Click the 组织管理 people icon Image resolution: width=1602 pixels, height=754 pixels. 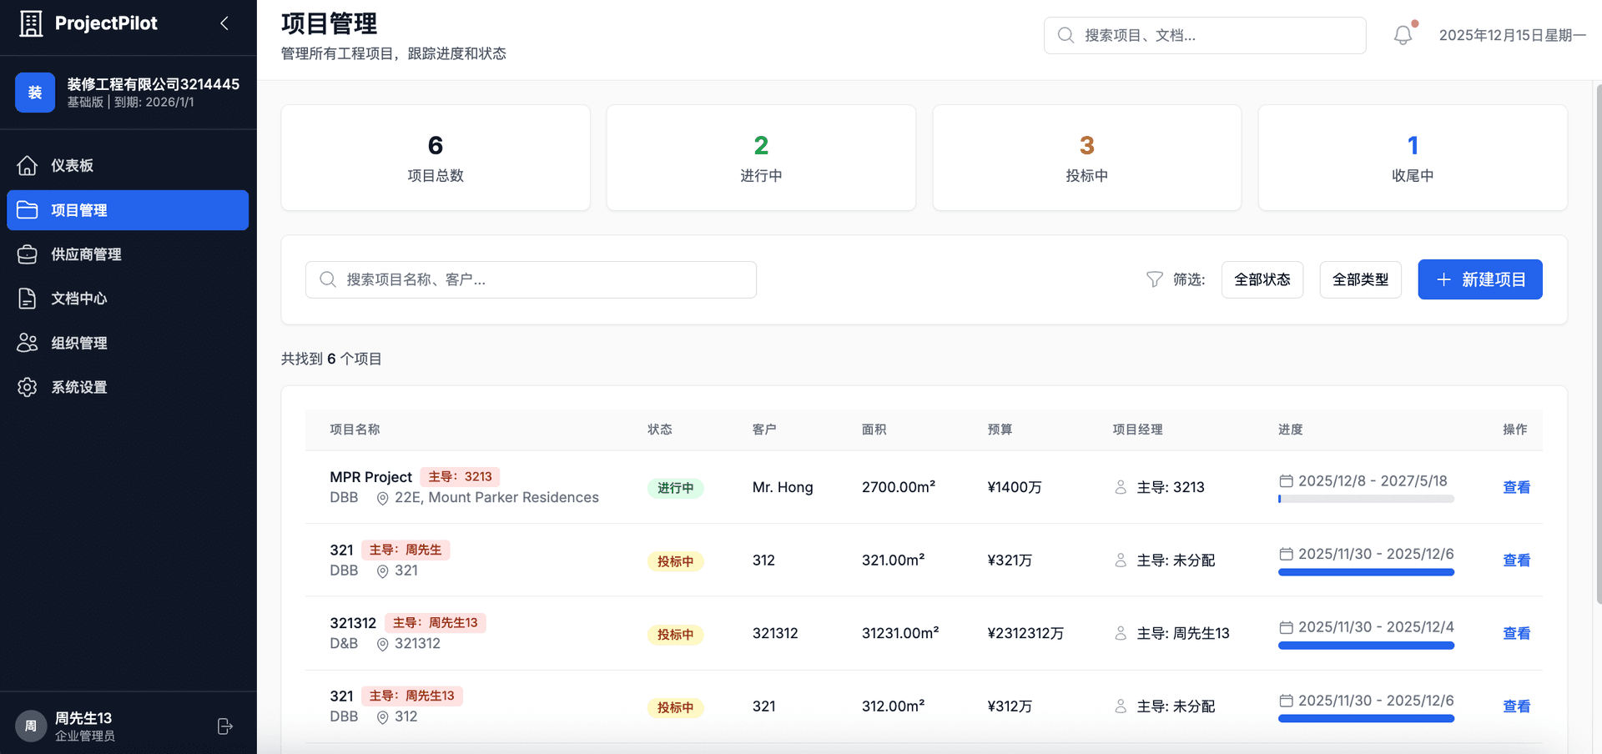pyautogui.click(x=28, y=343)
